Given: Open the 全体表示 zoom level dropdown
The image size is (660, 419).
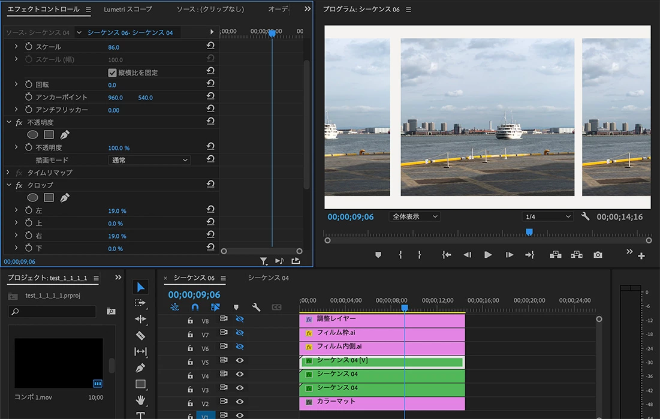Looking at the screenshot, I should [x=414, y=216].
